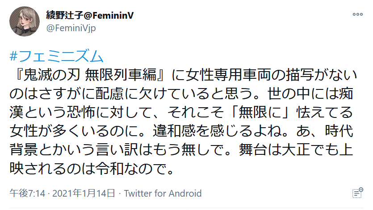Viewport: 373px width, 210px height.
Task: View hidden replies icon at tweet bottom
Action: click(357, 193)
